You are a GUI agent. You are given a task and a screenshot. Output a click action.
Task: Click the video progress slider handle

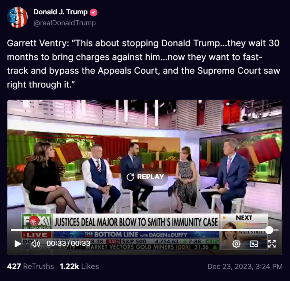[x=269, y=230]
